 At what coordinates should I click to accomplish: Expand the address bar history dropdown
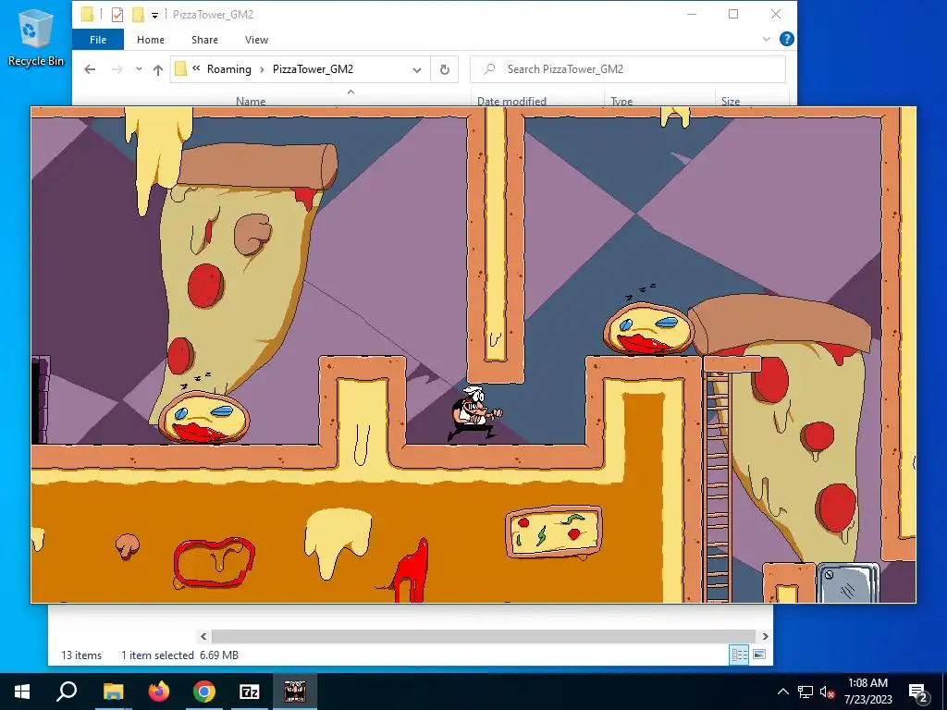pos(417,70)
